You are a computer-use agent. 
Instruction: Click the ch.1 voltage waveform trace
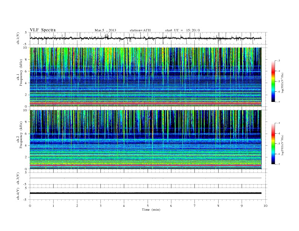click(x=145, y=38)
